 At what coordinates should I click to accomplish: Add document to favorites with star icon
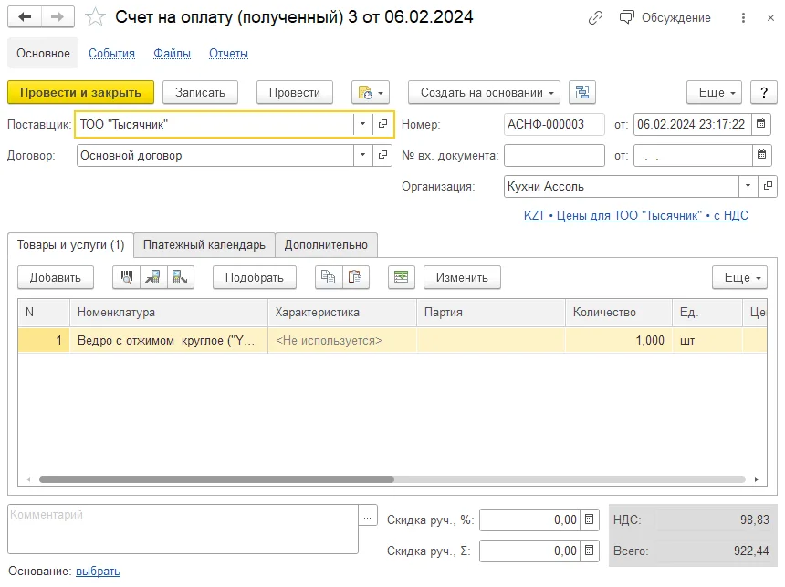[95, 17]
